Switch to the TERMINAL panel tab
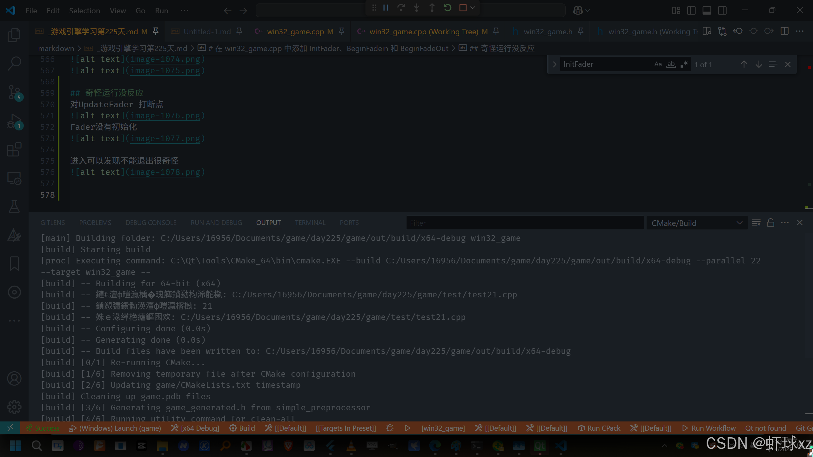Screen dimensions: 813x457 point(310,223)
